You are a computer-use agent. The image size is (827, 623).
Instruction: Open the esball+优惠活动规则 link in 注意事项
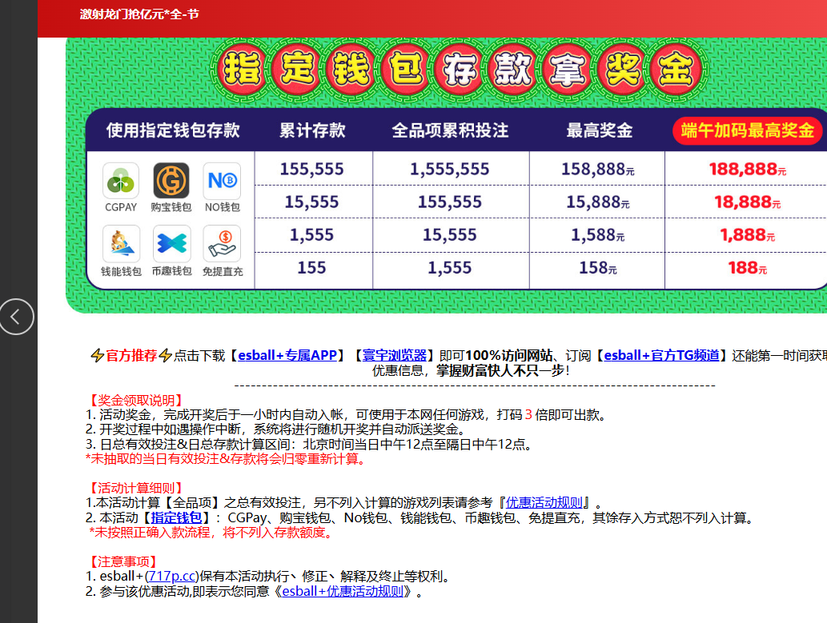click(x=343, y=591)
